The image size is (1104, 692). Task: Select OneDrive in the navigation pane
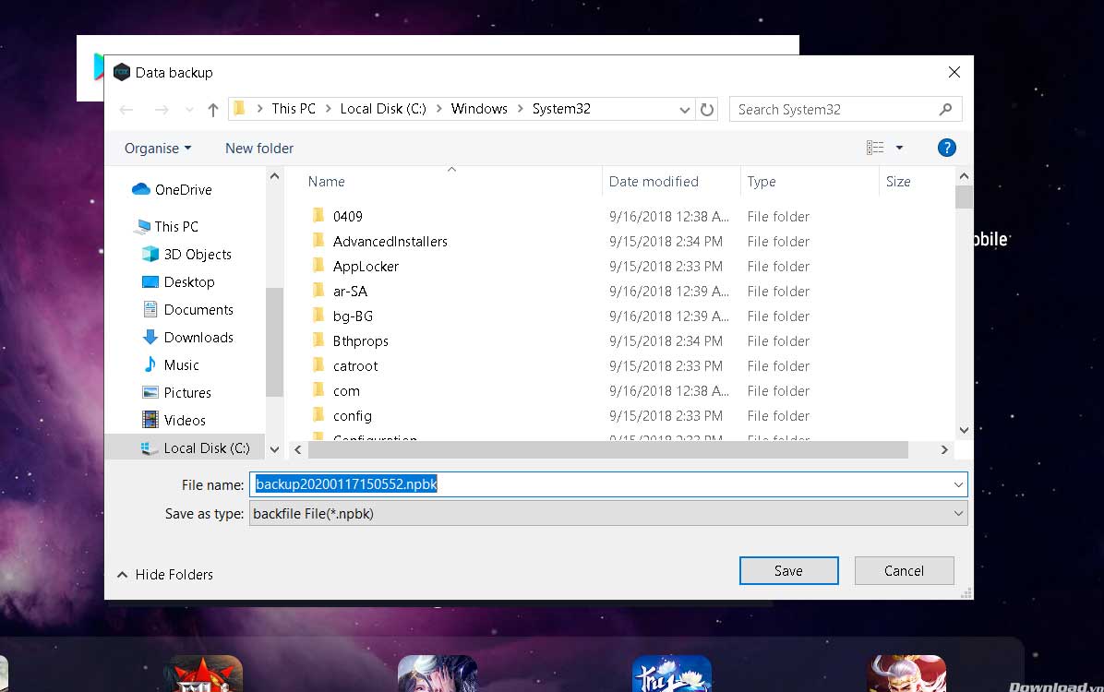tap(183, 190)
